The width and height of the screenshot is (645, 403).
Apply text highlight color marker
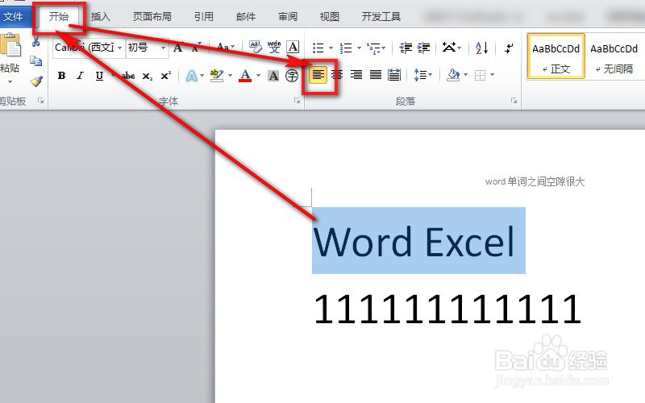217,75
